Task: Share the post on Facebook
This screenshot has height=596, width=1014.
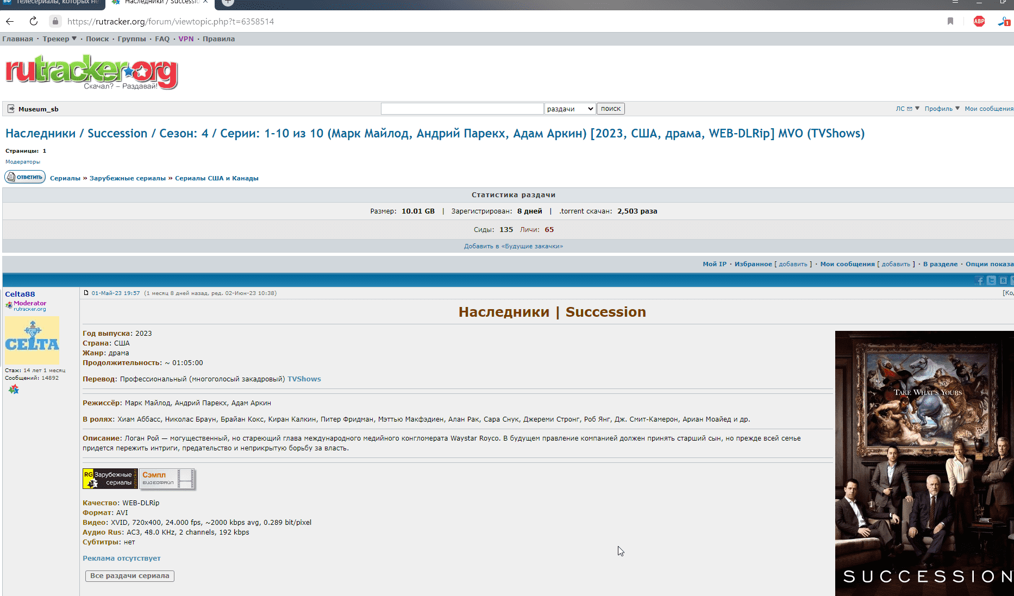Action: [980, 280]
